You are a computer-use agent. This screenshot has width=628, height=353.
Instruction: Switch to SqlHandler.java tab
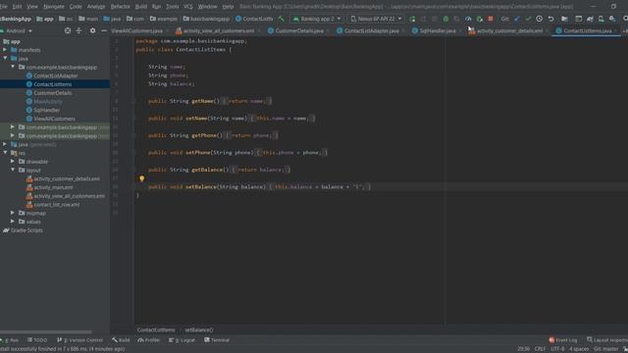437,30
